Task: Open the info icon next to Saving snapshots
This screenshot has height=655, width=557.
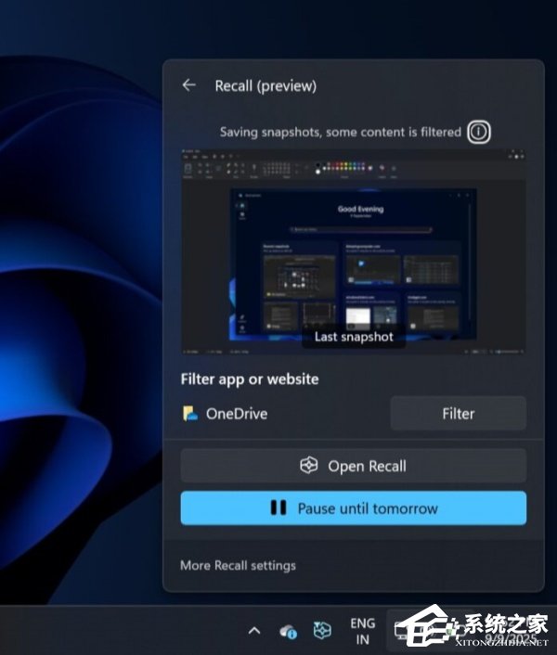Action: tap(478, 132)
